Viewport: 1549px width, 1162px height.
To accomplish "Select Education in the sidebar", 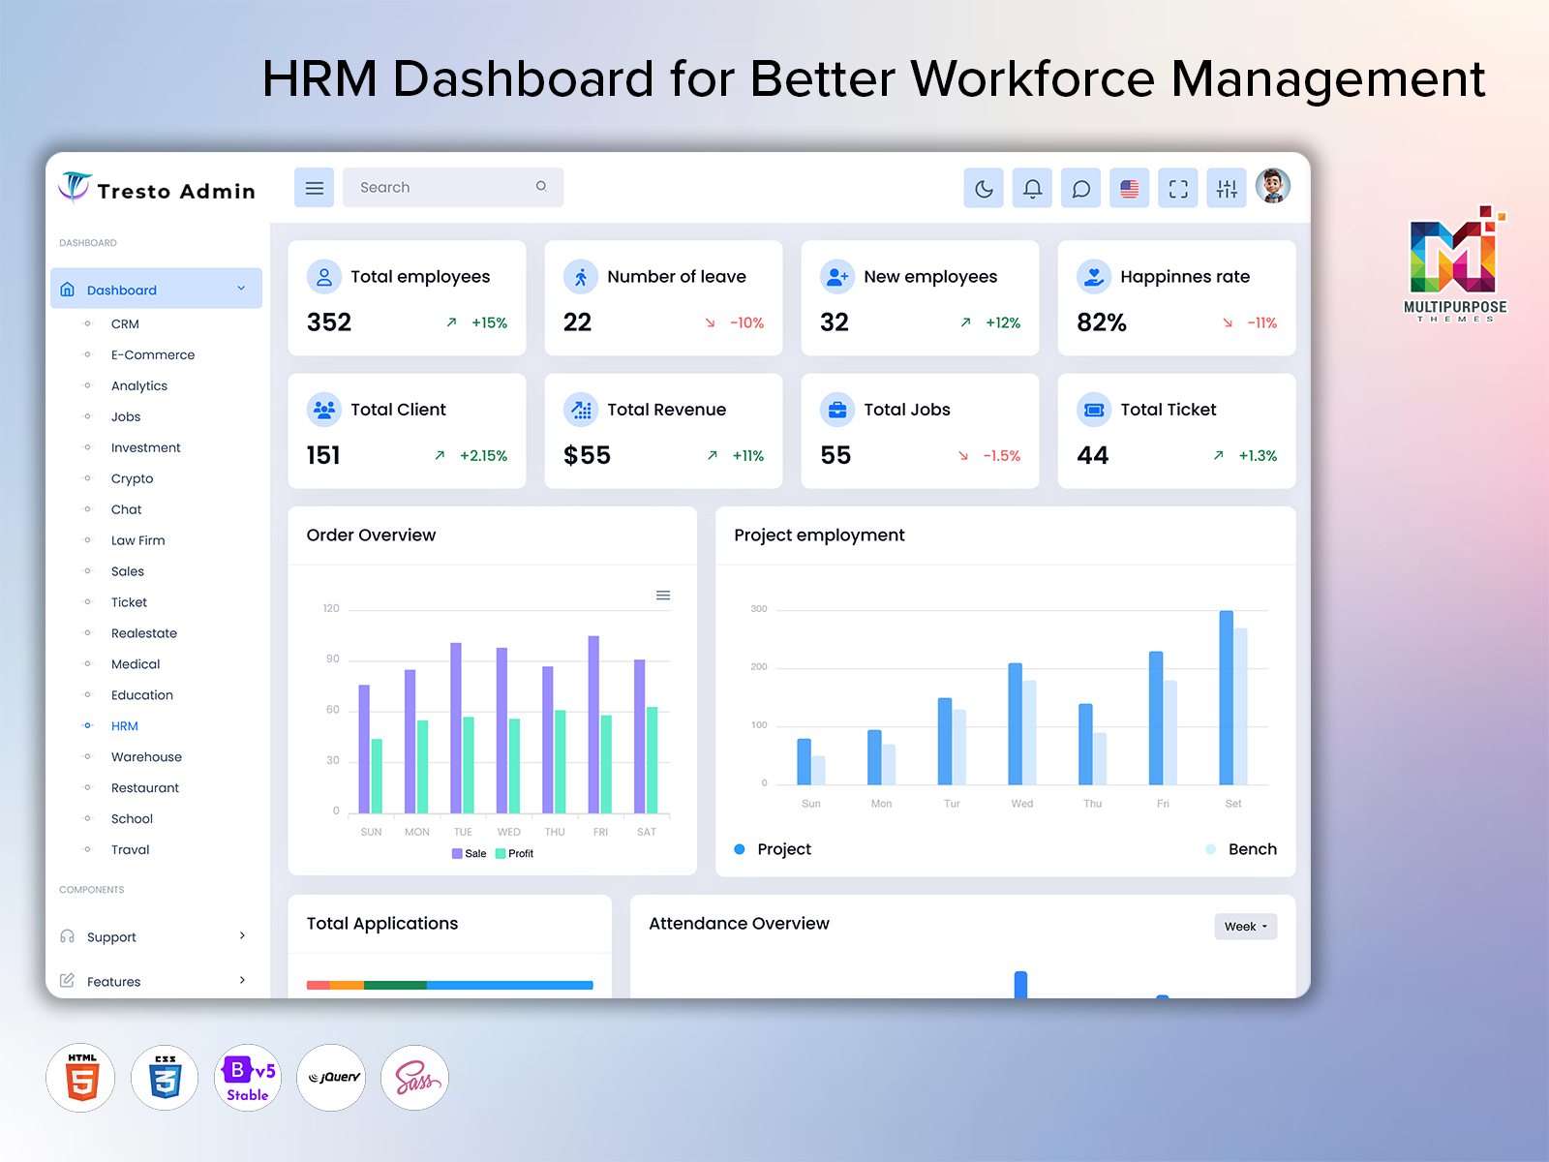I will pyautogui.click(x=142, y=696).
